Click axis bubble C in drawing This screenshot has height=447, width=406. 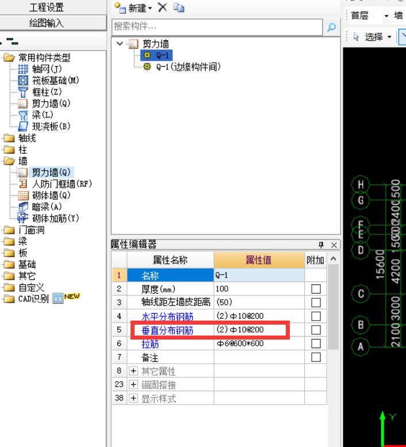pos(361,294)
